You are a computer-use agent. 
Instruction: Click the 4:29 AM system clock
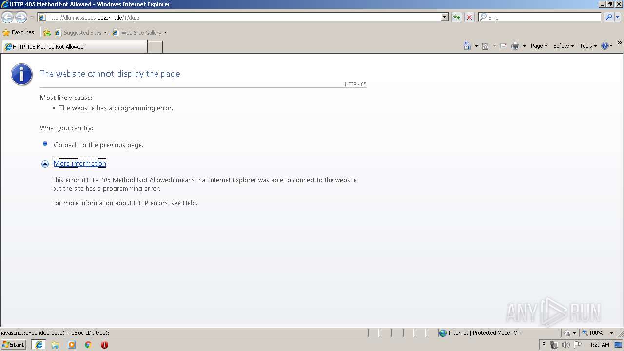tap(599, 345)
